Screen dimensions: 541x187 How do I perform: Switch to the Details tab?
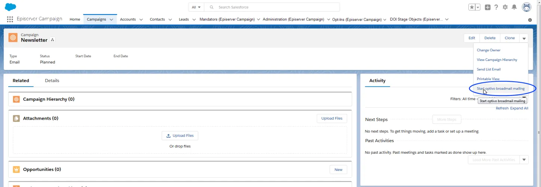[52, 80]
